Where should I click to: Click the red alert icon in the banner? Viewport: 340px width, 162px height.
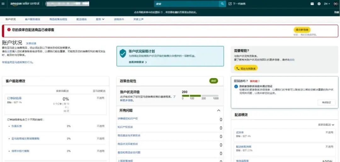pos(9,30)
